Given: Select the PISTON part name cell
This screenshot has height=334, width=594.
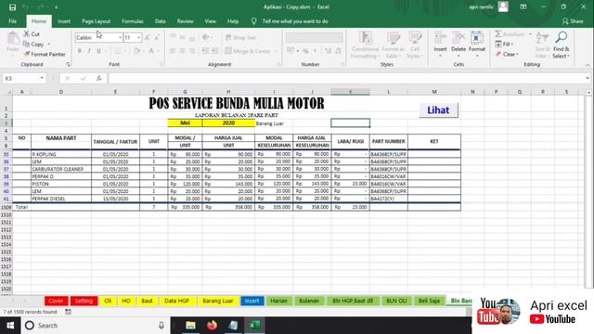Looking at the screenshot, I should (61, 184).
